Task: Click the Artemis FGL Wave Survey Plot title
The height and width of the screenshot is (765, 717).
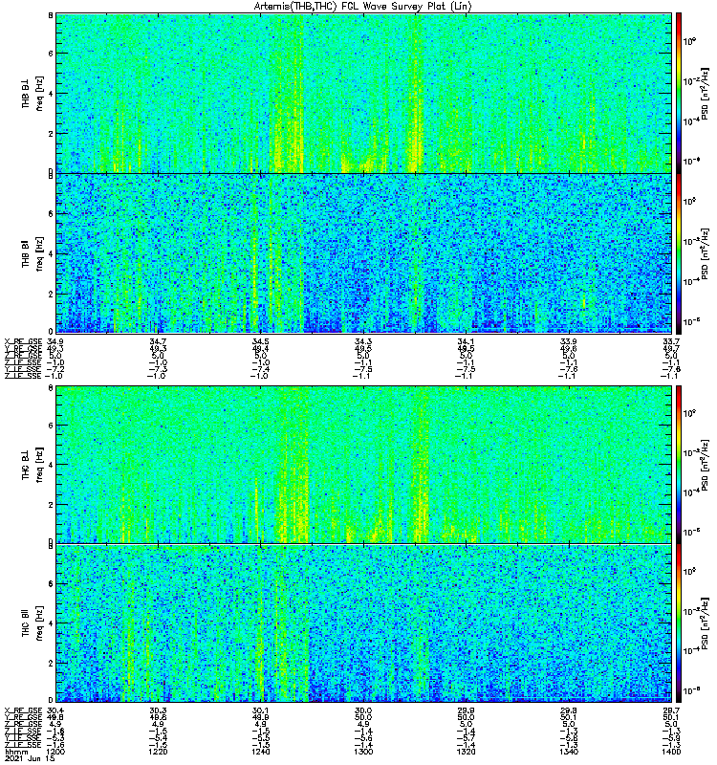Action: 363,7
